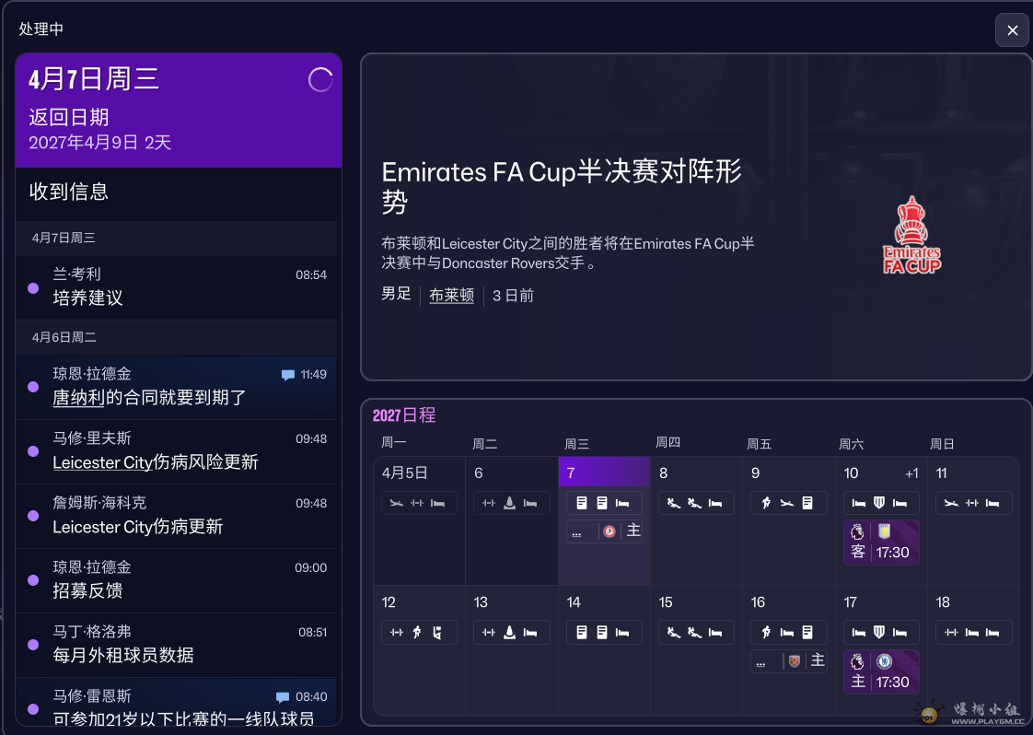This screenshot has width=1033, height=735.
Task: Click the Premier League badge on April 7
Action: tap(609, 531)
